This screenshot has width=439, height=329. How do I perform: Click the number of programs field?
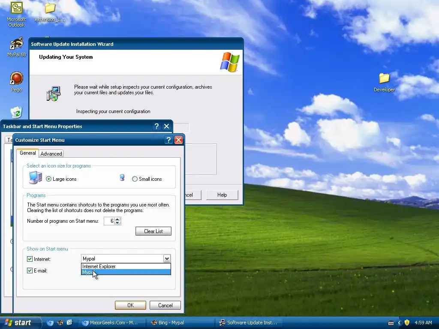click(109, 221)
